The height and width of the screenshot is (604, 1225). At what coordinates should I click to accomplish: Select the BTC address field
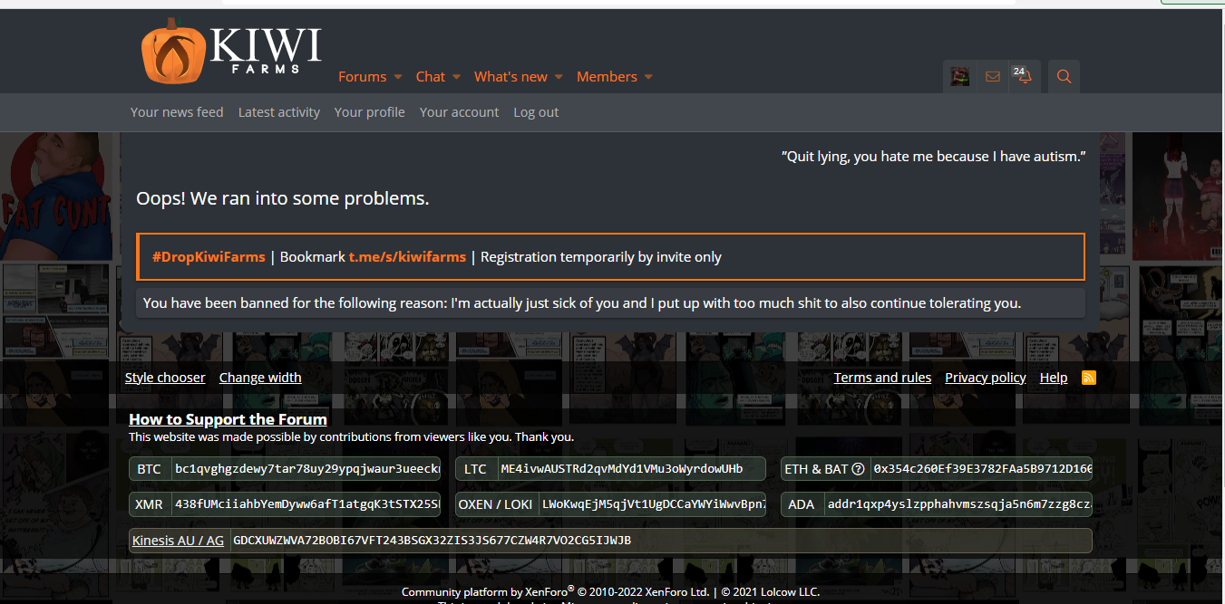tap(306, 469)
